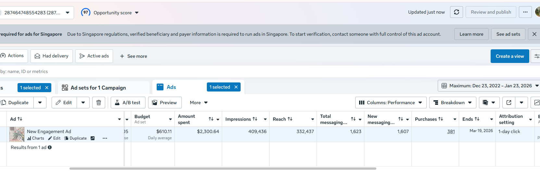The width and height of the screenshot is (540, 196).
Task: Click Duplicate under New Engagement Ad
Action: 75,138
